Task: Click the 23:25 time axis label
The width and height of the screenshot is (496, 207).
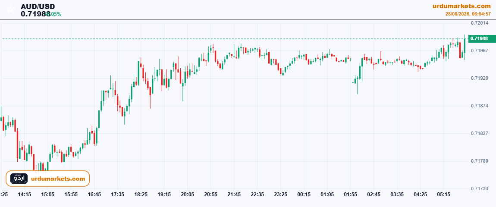Action: coord(281,194)
